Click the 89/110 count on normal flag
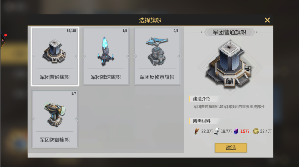The width and height of the screenshot is (299, 167). (71, 31)
